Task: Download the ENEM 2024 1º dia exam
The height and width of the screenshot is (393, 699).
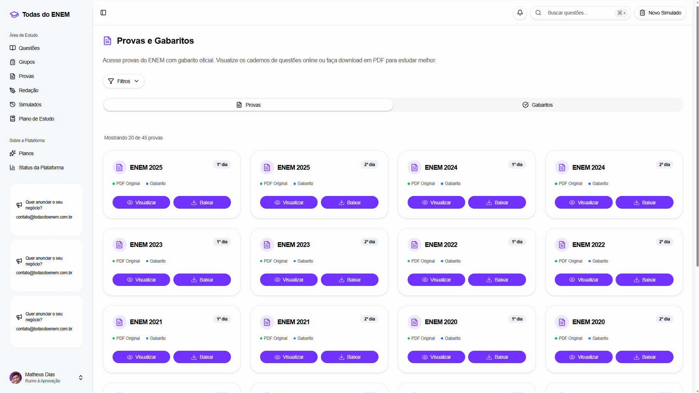Action: point(497,203)
